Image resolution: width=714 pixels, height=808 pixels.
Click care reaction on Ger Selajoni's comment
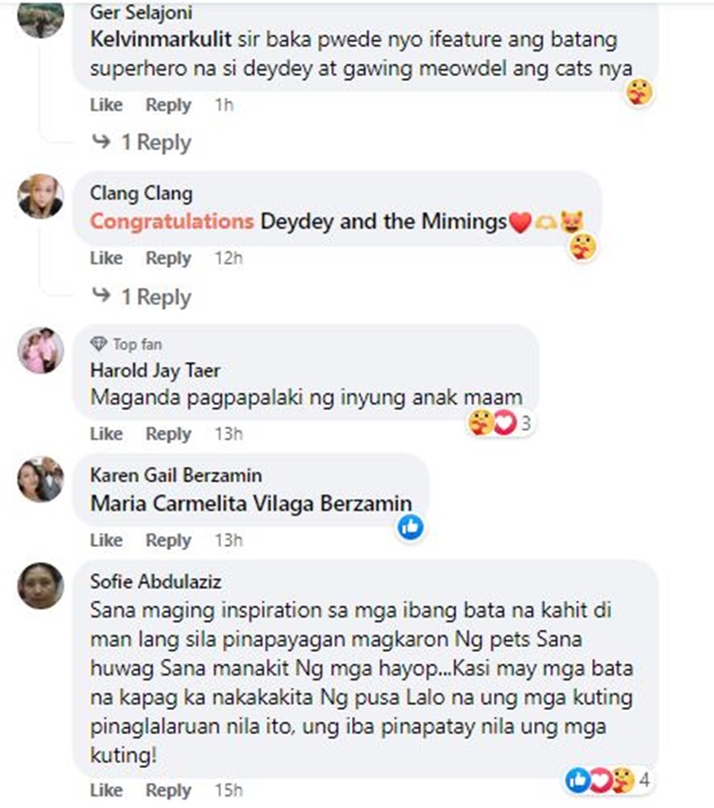point(639,92)
